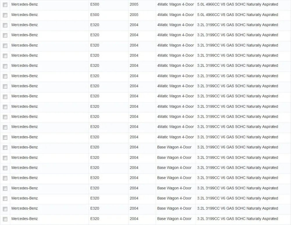
Task: Select the first Base Wagon 4-Door row checkbox
Action: point(5,147)
